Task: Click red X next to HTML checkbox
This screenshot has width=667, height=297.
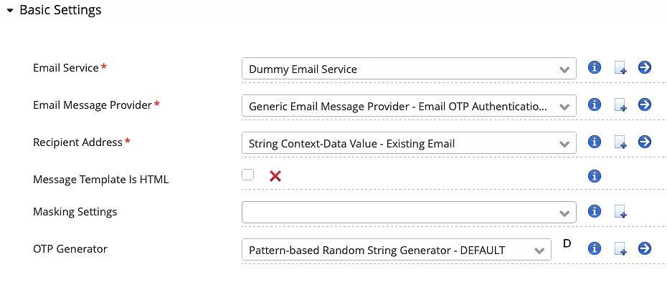Action: click(x=275, y=175)
